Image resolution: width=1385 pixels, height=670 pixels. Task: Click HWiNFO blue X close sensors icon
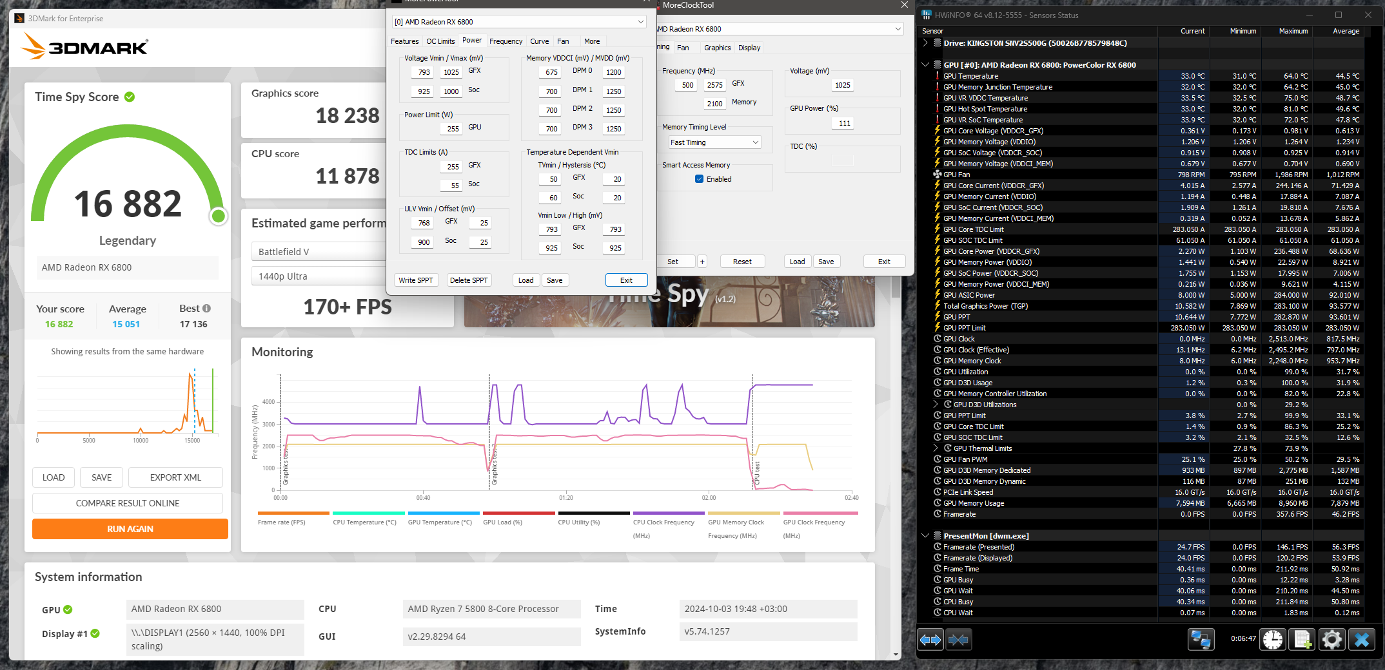pos(1362,640)
